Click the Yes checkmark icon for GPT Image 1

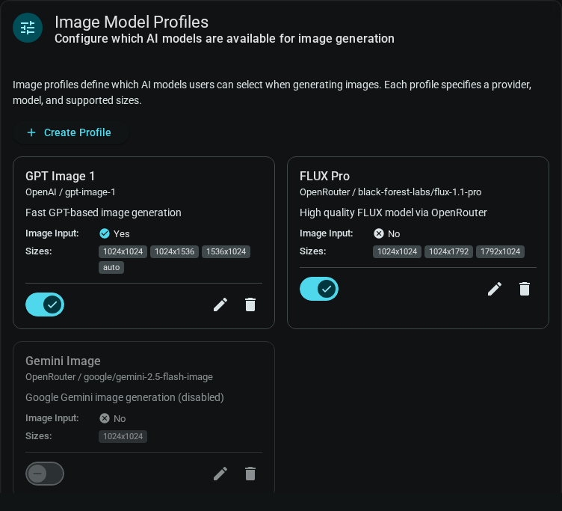point(105,233)
